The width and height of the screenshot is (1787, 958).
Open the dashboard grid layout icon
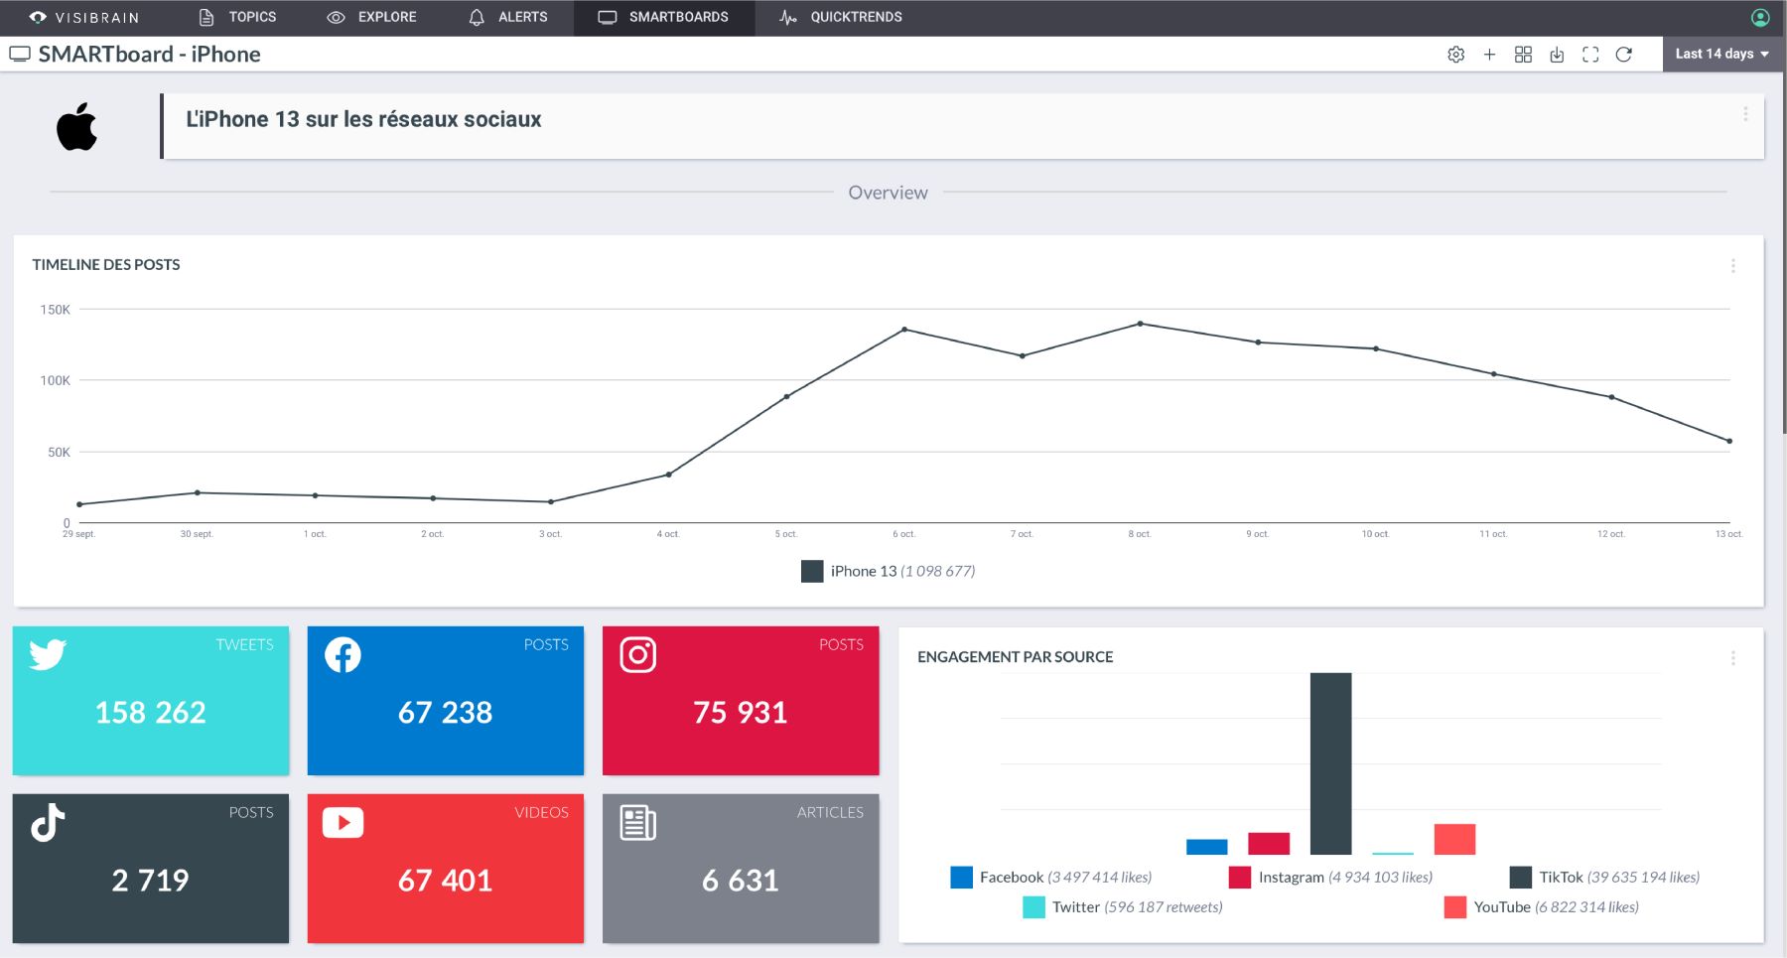click(x=1523, y=55)
